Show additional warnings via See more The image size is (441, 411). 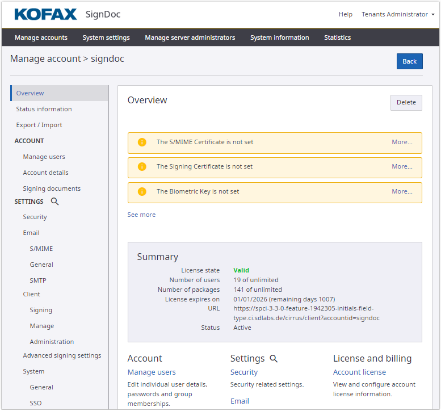(141, 215)
